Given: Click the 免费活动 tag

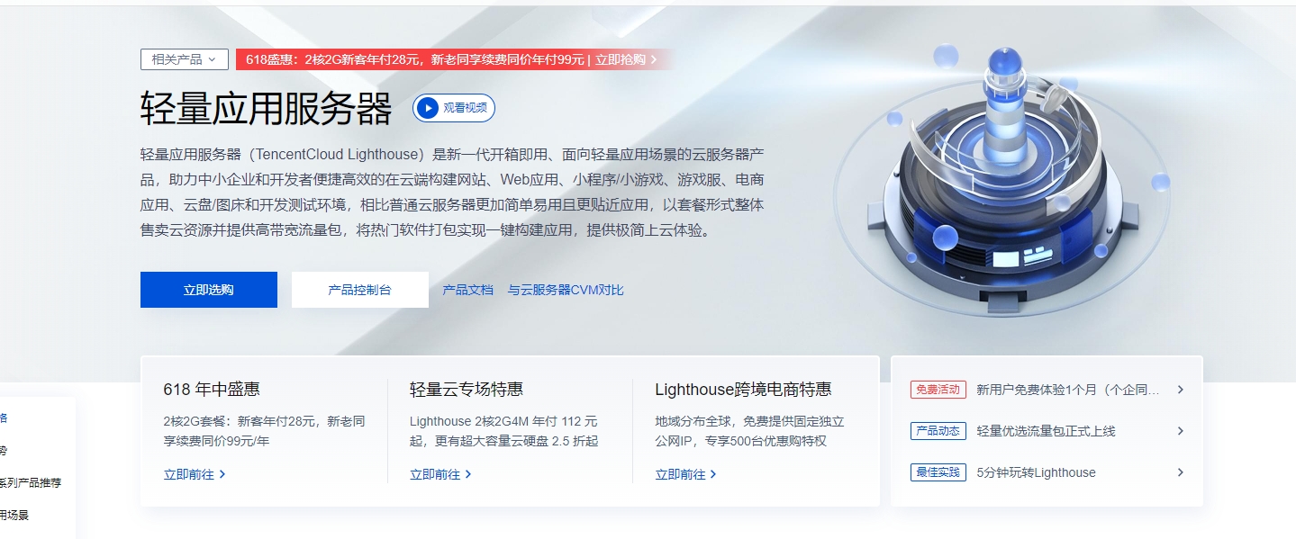Looking at the screenshot, I should (938, 390).
